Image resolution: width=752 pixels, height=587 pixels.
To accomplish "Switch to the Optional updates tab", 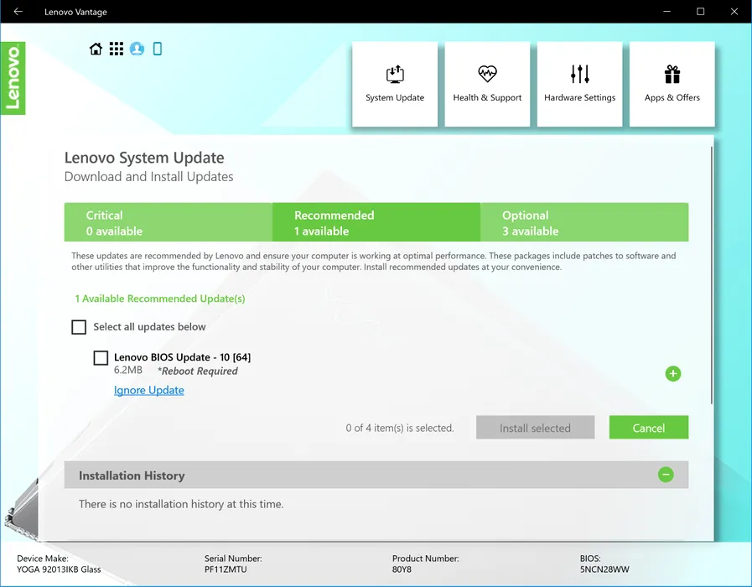I will (x=584, y=222).
